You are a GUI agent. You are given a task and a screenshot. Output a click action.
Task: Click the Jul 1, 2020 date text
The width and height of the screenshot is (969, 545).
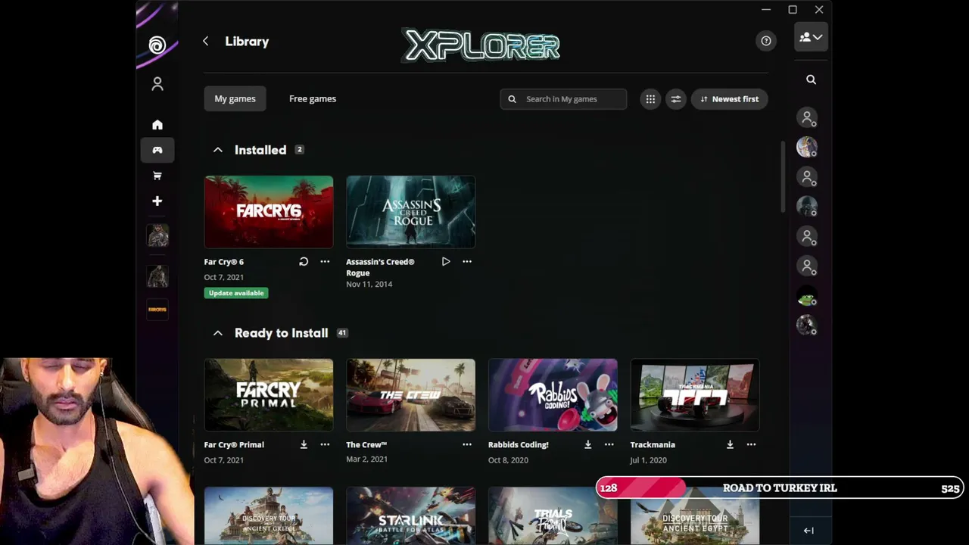pyautogui.click(x=648, y=460)
